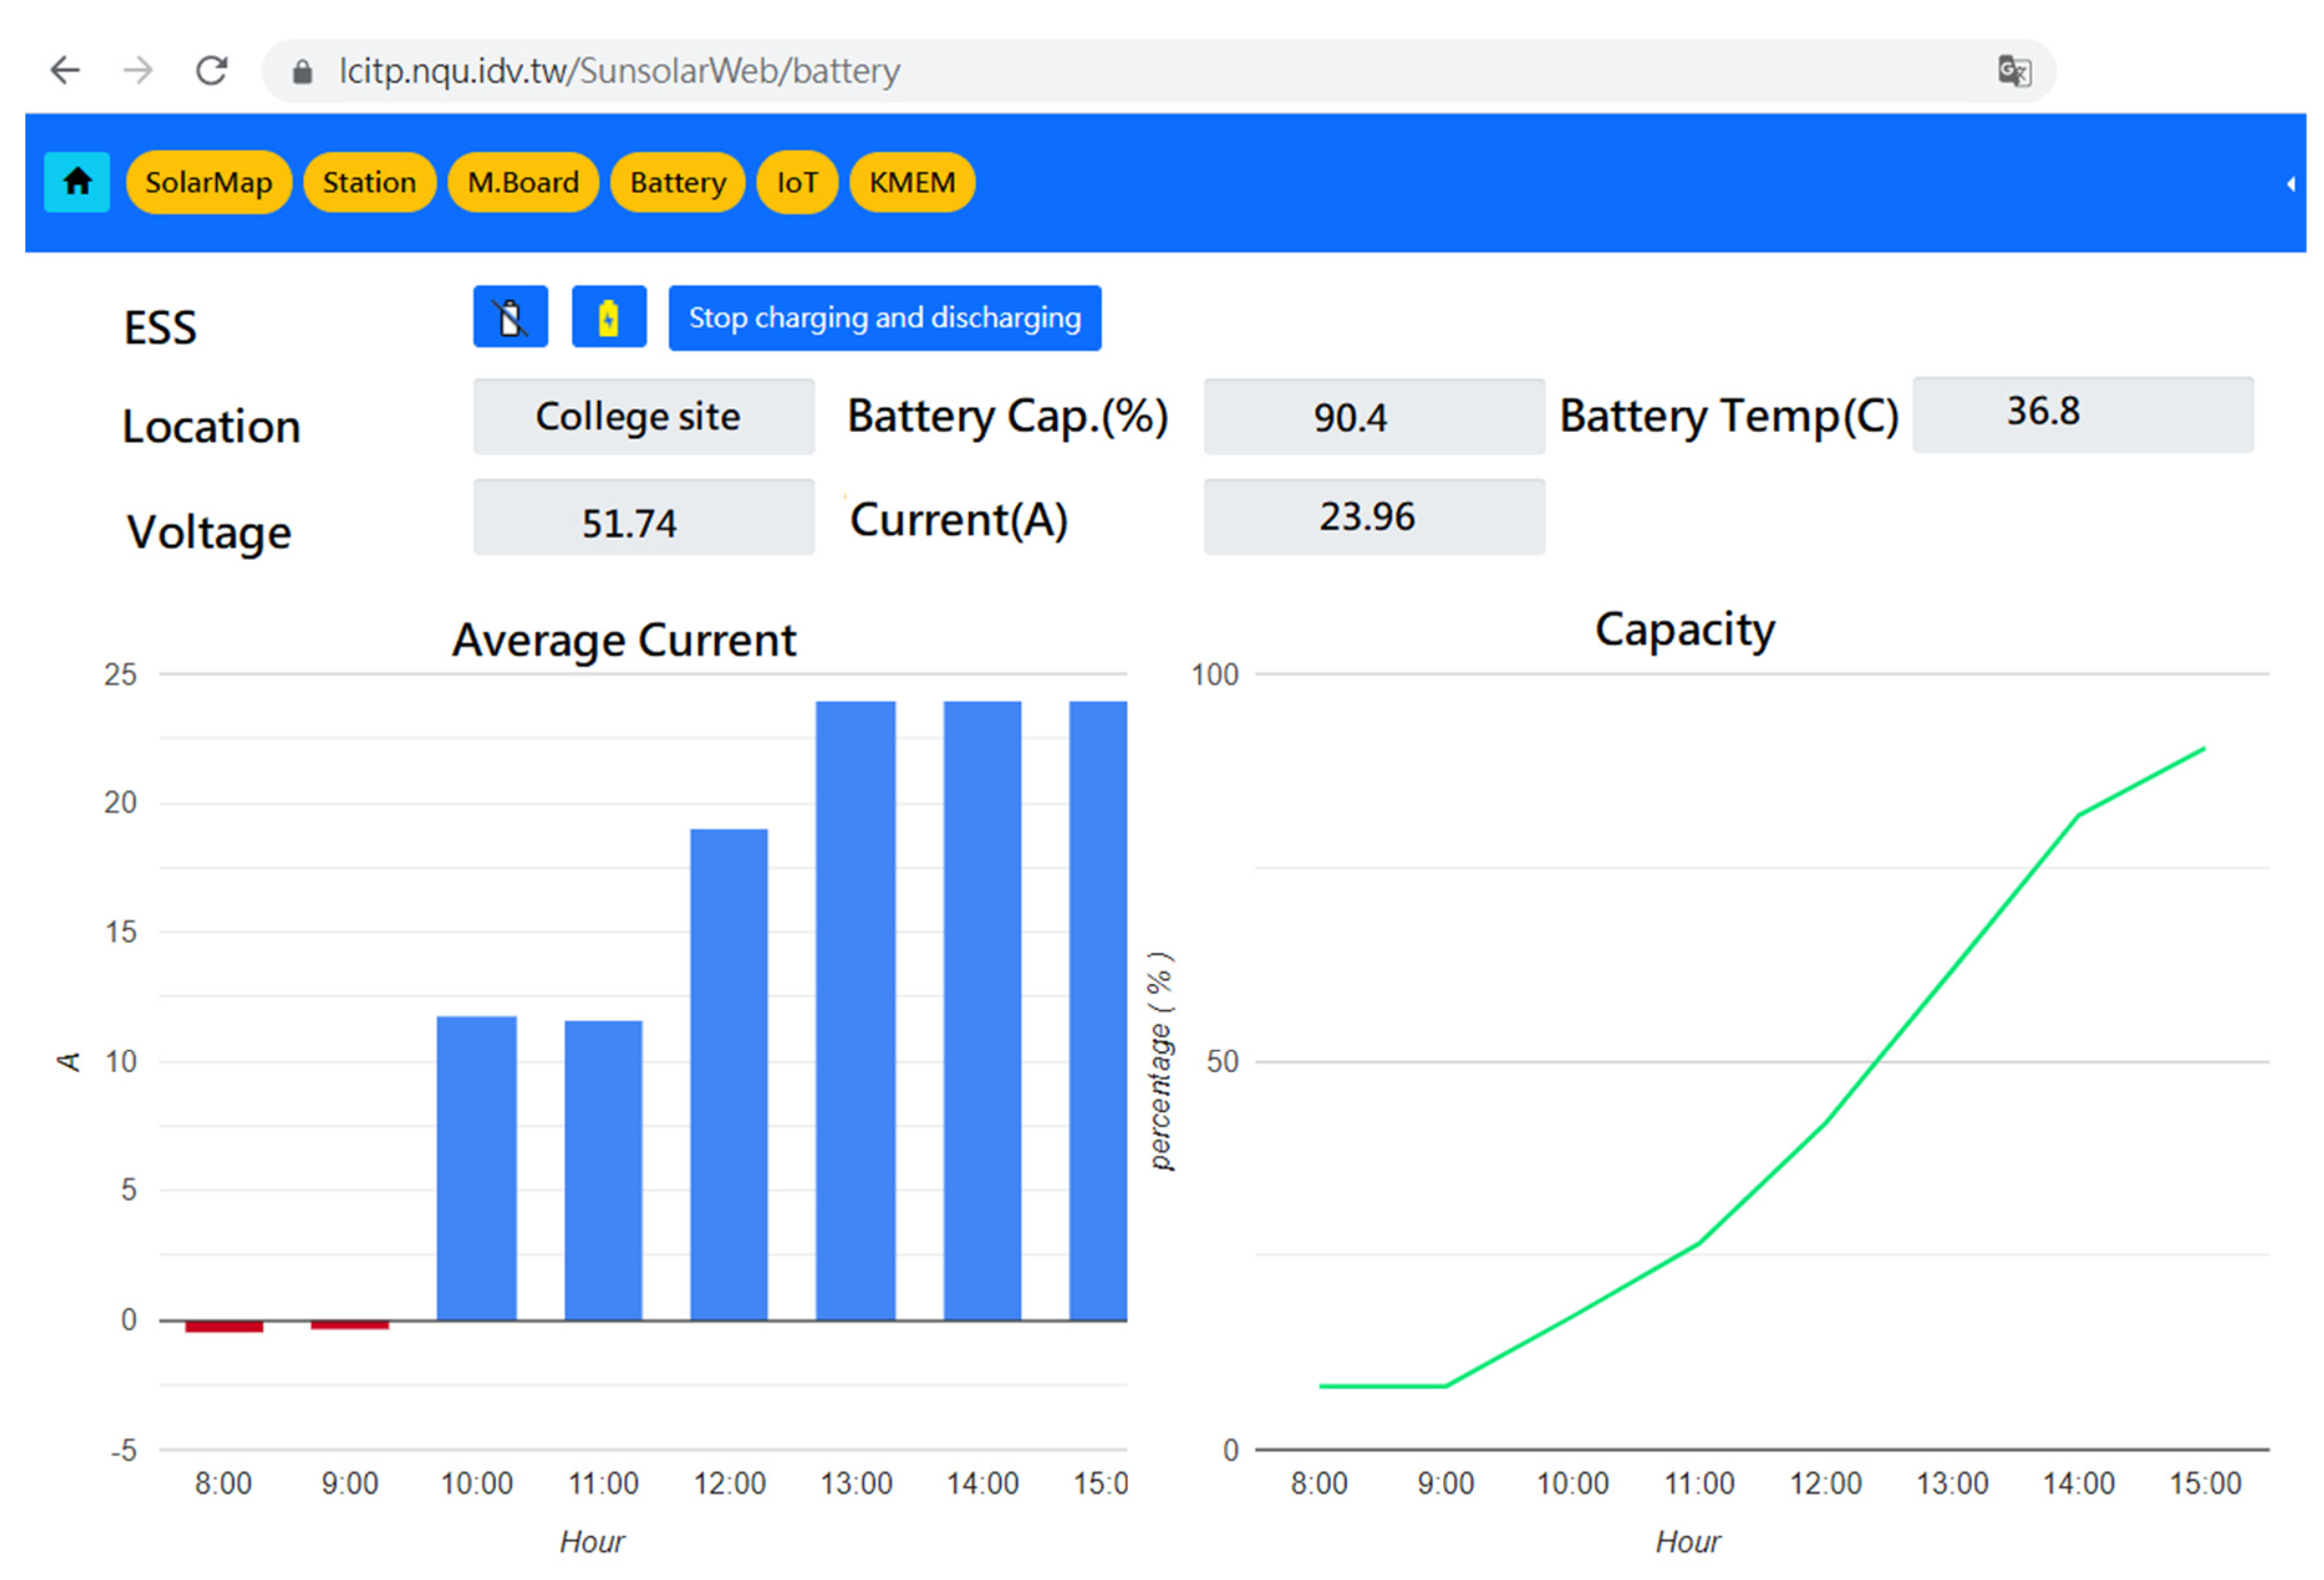Select the Battery tab
Image resolution: width=2324 pixels, height=1580 pixels.
(x=677, y=183)
